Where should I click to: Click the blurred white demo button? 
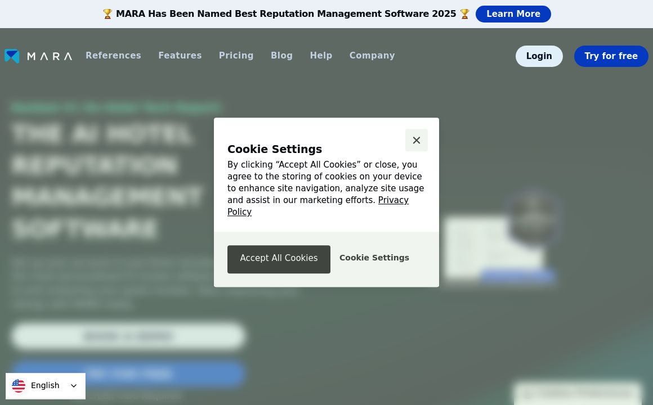128,336
